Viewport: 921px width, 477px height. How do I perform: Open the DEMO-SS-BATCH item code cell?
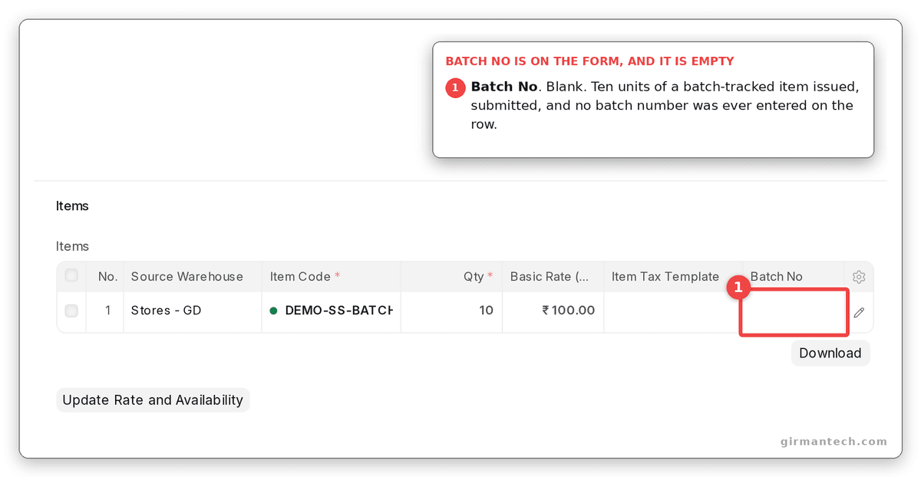(x=332, y=311)
